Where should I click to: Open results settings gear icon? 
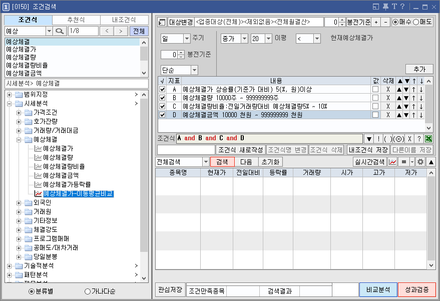tap(420, 162)
